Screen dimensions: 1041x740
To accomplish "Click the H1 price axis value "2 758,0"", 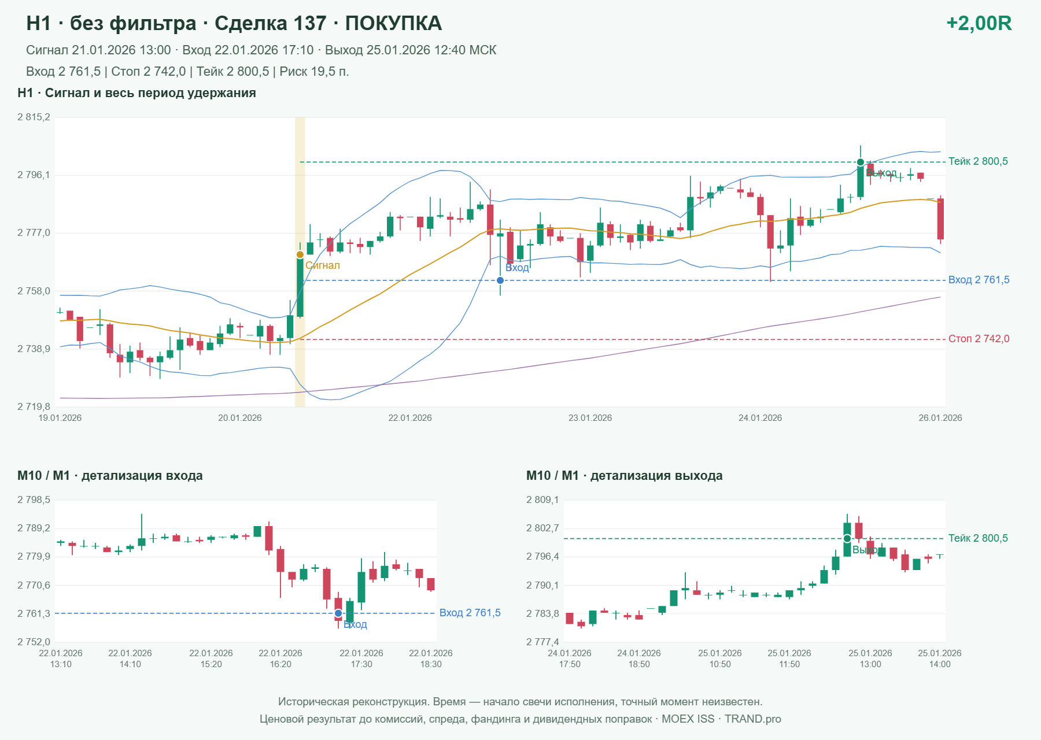I will 34,291.
